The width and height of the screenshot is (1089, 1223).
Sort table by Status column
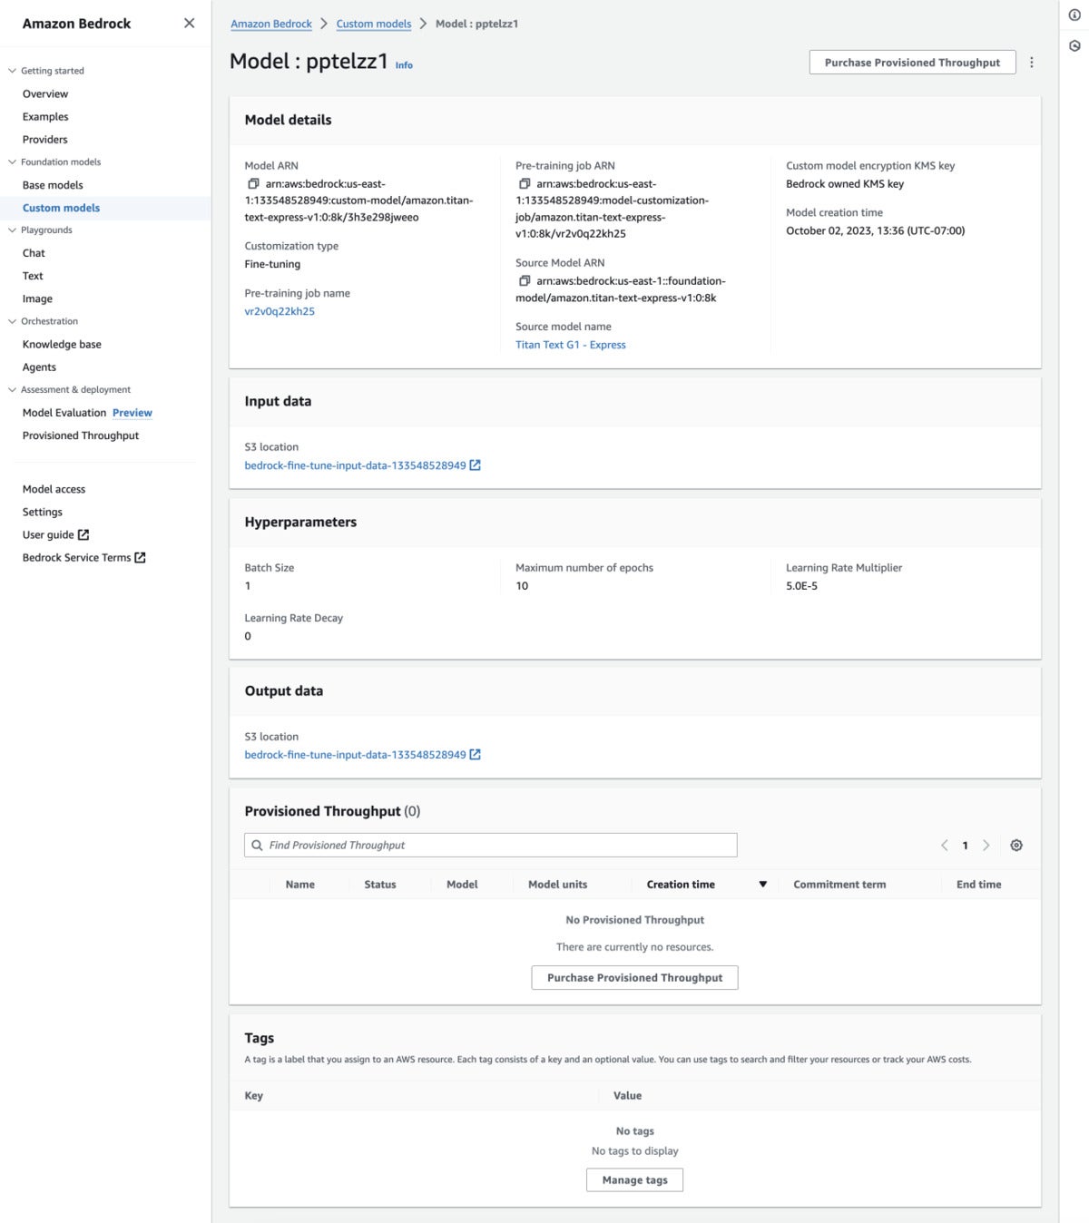pyautogui.click(x=380, y=885)
